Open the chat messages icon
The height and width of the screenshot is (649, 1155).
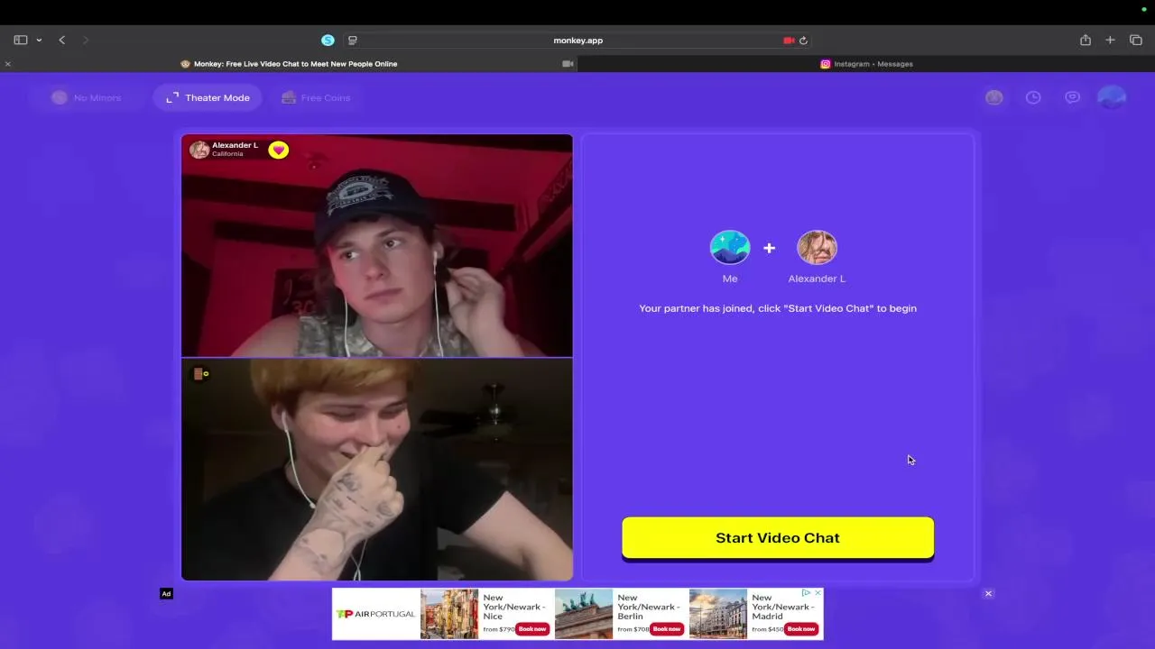[1072, 97]
